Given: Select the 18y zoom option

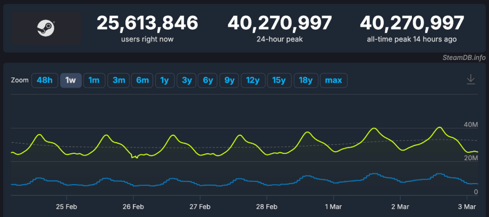Looking at the screenshot, I should coord(306,80).
